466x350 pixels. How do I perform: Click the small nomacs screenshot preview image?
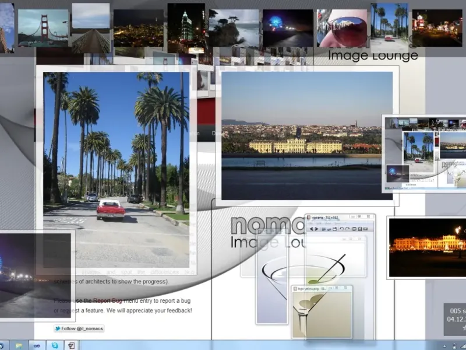click(425, 153)
